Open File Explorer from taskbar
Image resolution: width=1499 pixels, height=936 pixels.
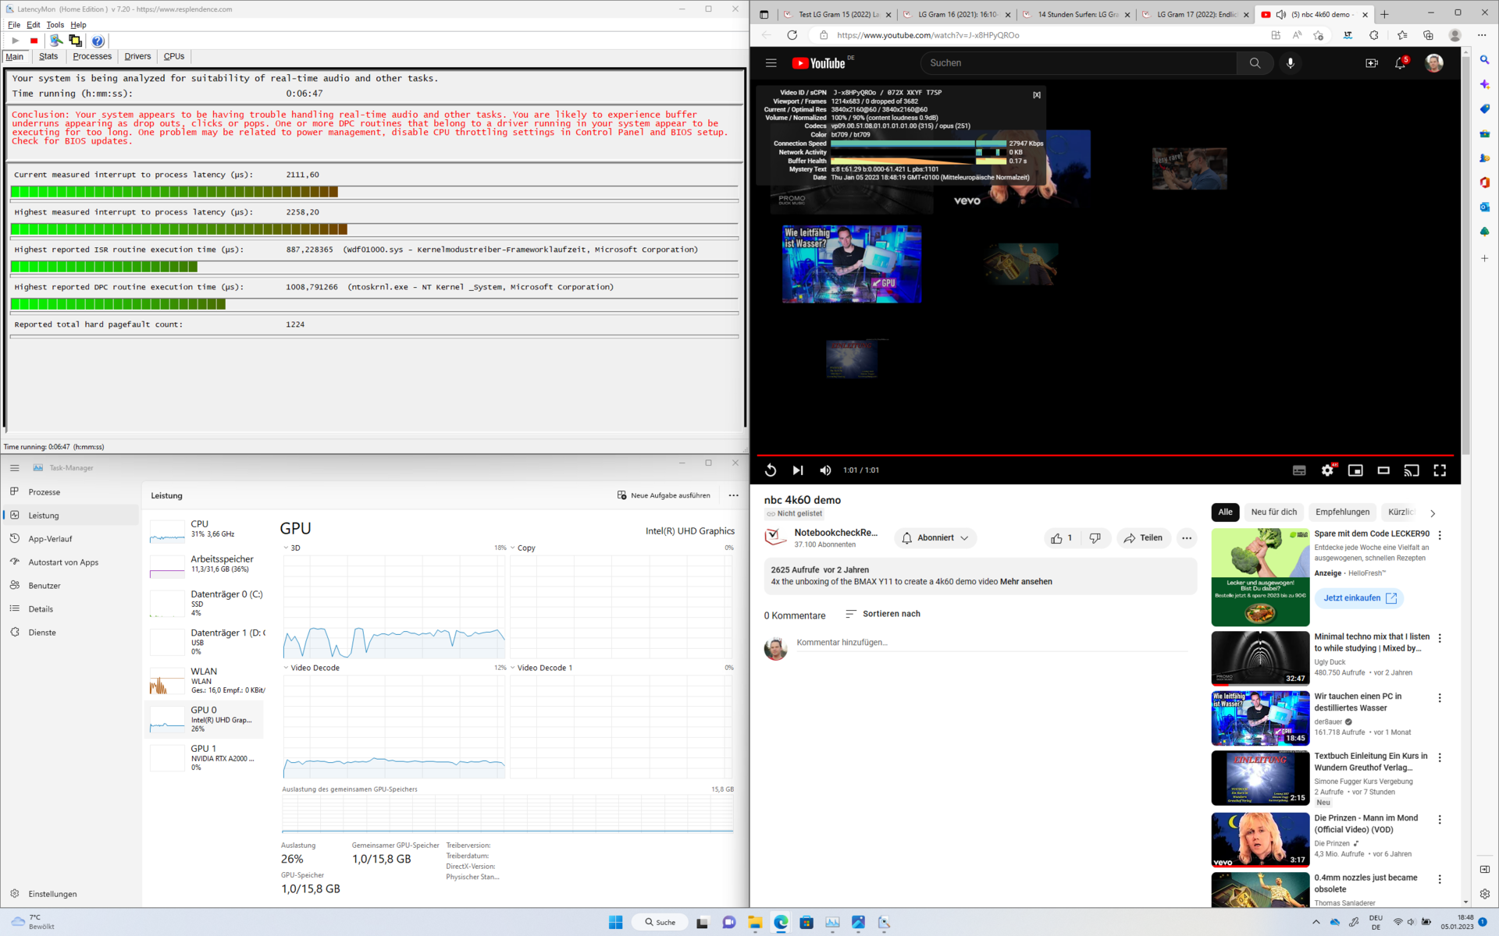point(754,922)
